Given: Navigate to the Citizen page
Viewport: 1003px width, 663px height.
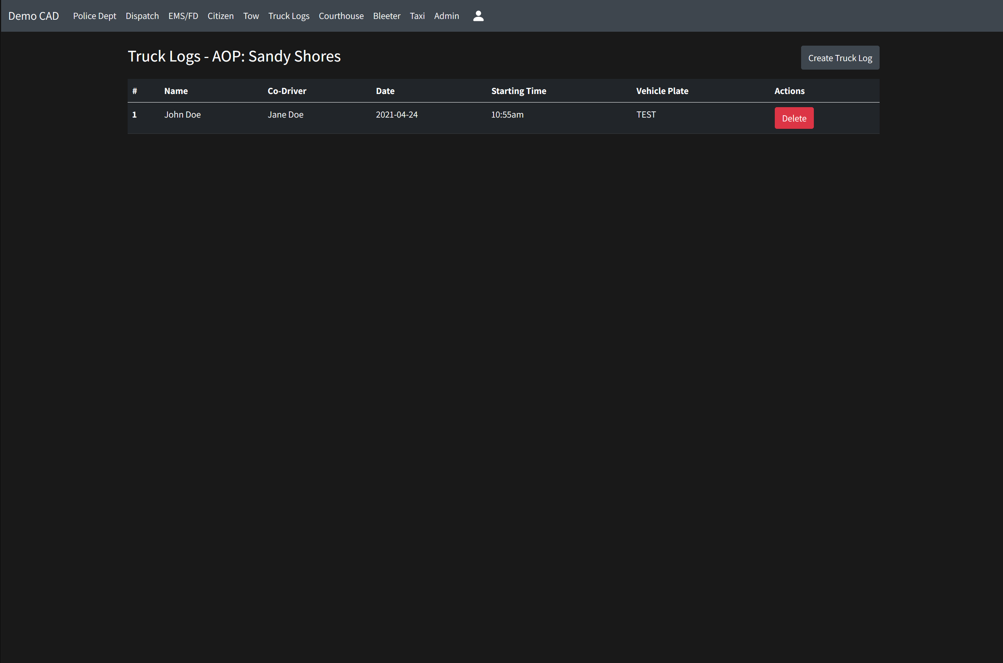Looking at the screenshot, I should coord(220,16).
